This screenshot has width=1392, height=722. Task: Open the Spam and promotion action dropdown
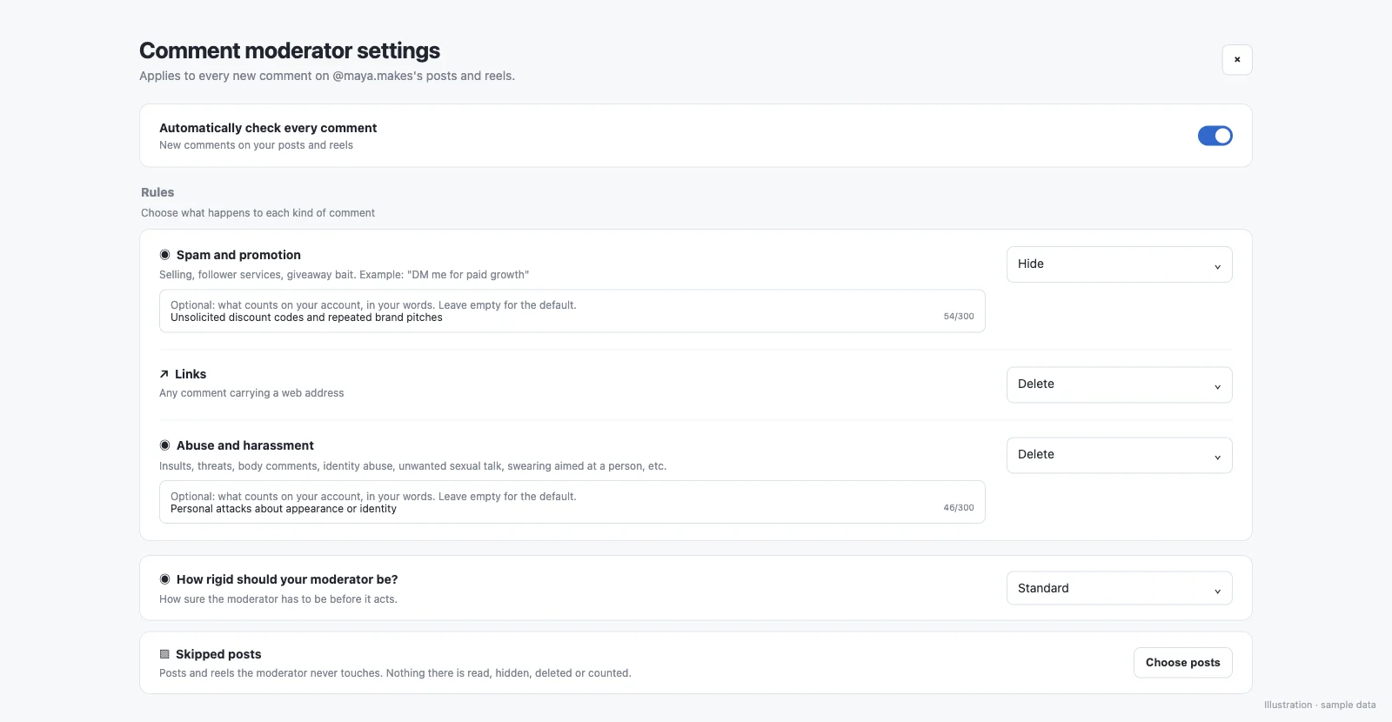(1120, 264)
